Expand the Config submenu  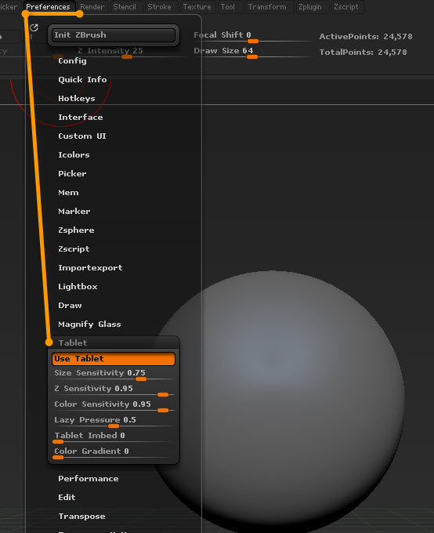72,61
